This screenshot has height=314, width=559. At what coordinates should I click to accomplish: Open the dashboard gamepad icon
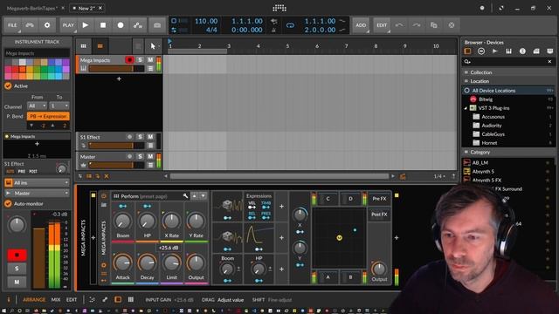pyautogui.click(x=30, y=25)
